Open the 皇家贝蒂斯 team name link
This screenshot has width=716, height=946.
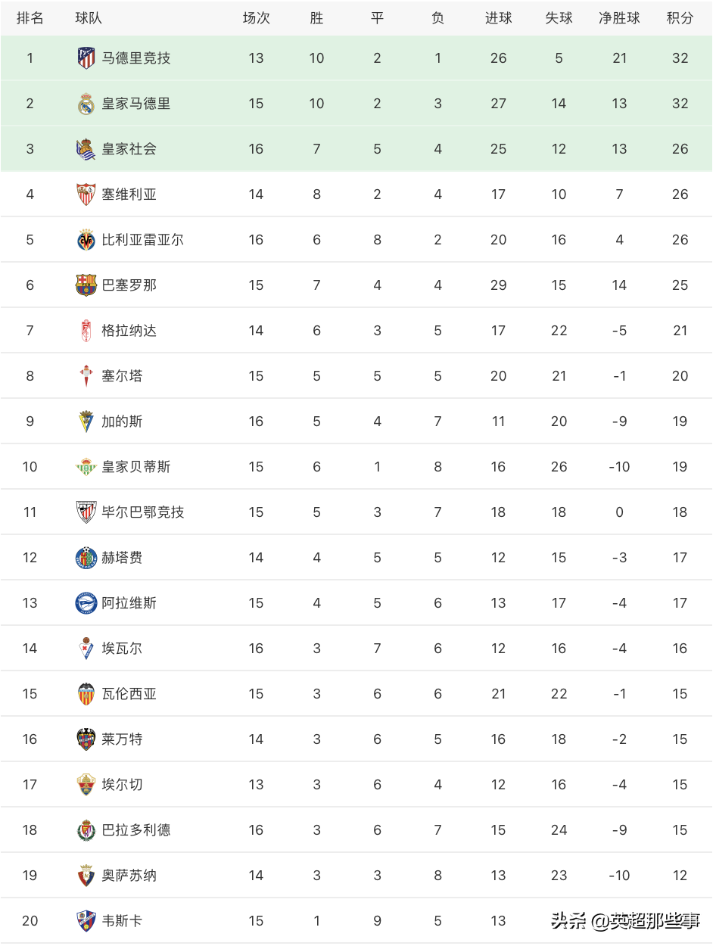click(x=136, y=467)
